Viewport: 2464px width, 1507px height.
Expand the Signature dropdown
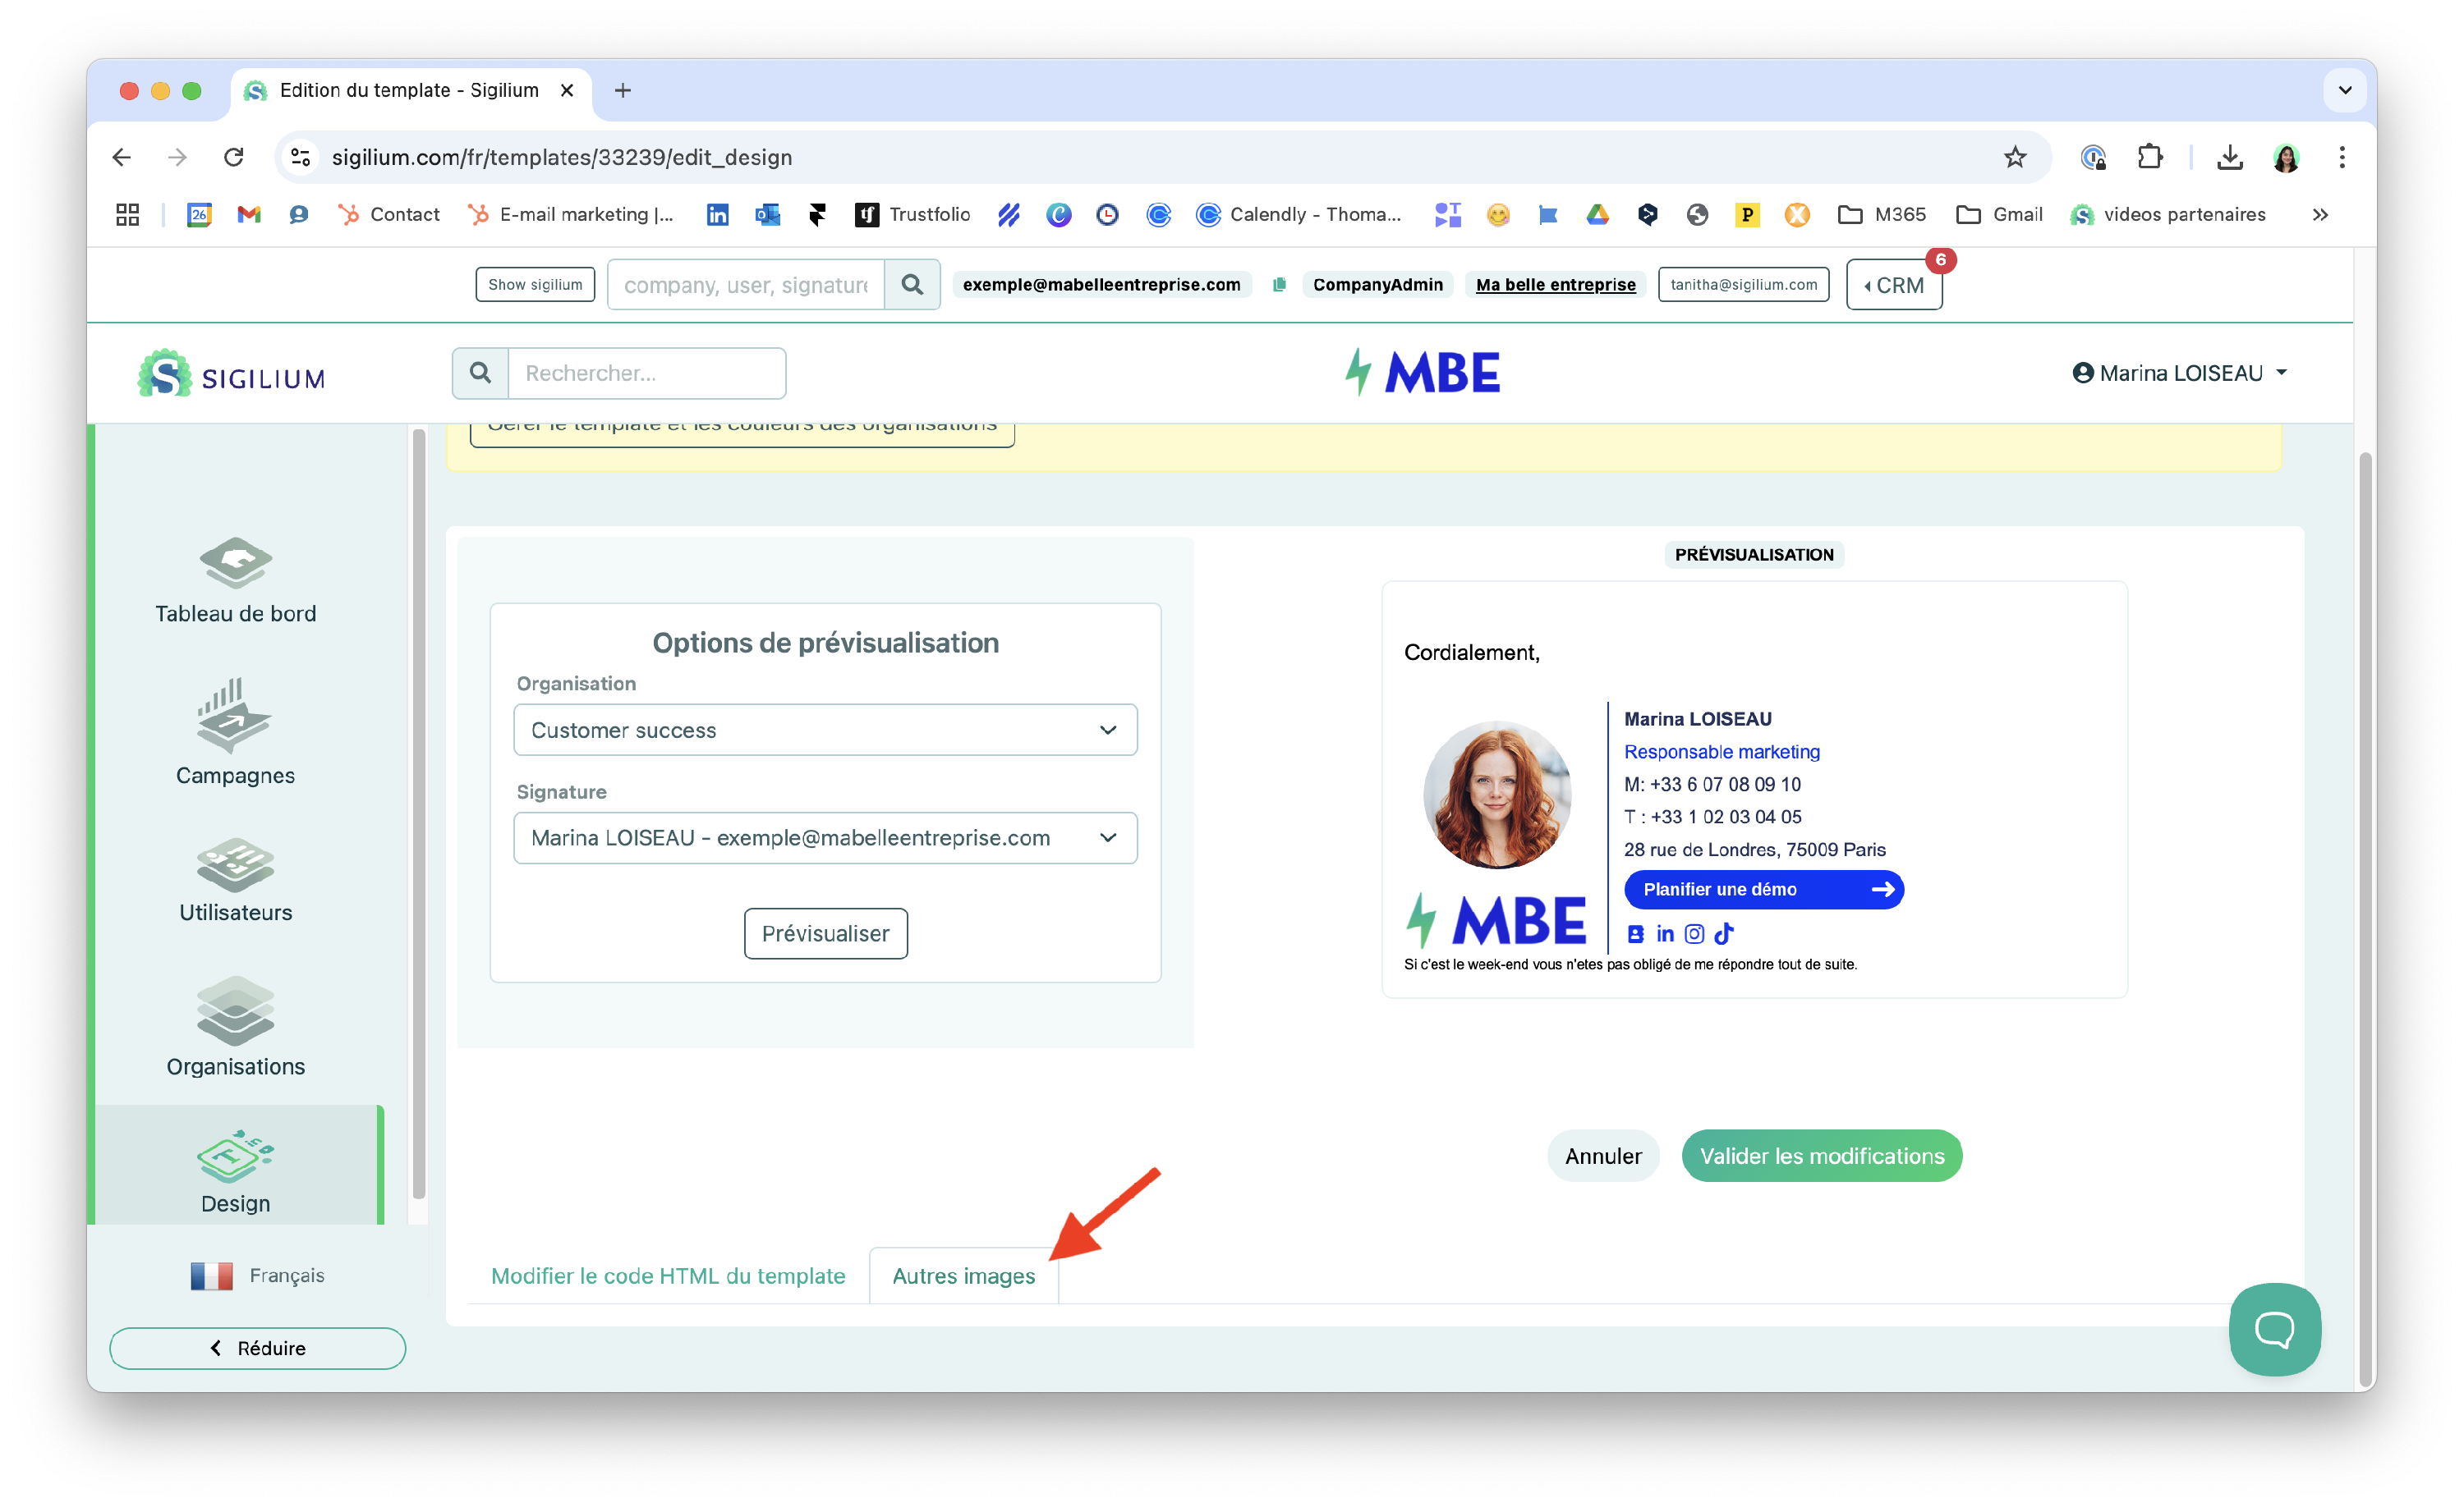tap(825, 837)
